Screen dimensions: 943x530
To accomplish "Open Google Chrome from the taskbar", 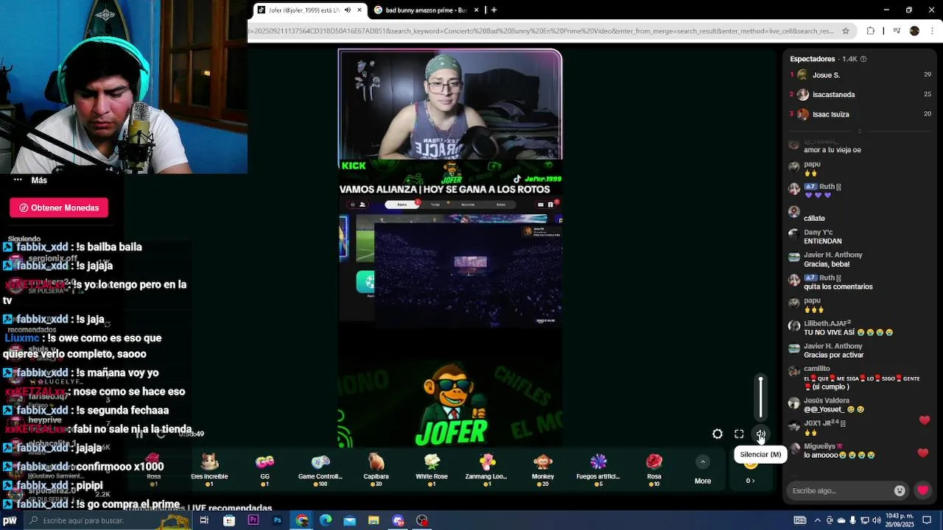I will 302,520.
